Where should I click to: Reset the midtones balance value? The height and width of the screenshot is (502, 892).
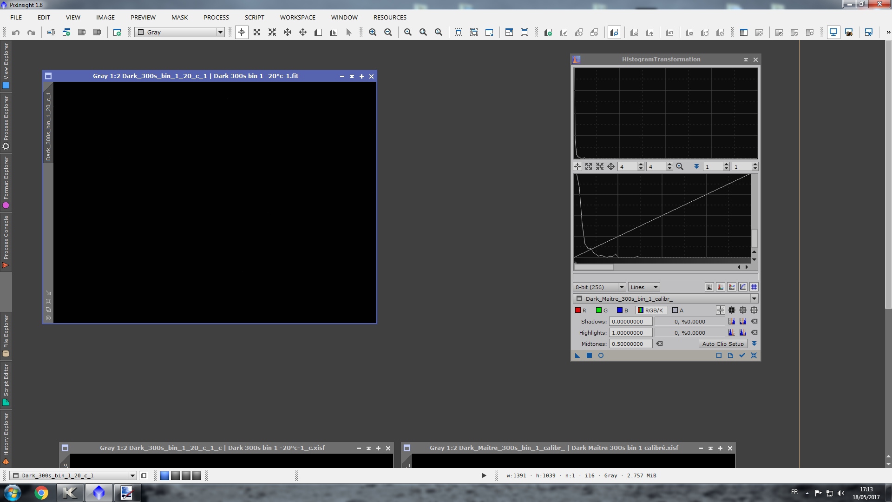659,344
